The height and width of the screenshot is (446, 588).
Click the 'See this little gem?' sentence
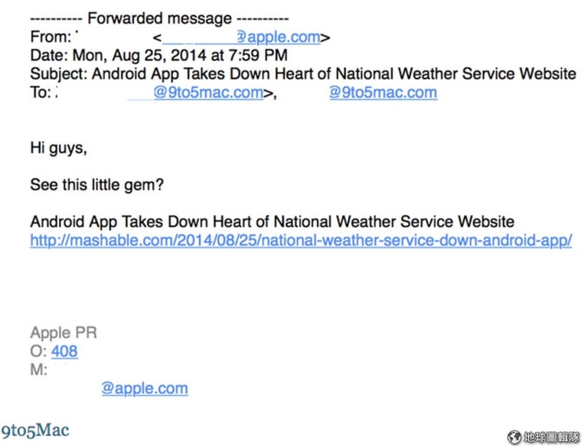(x=96, y=185)
